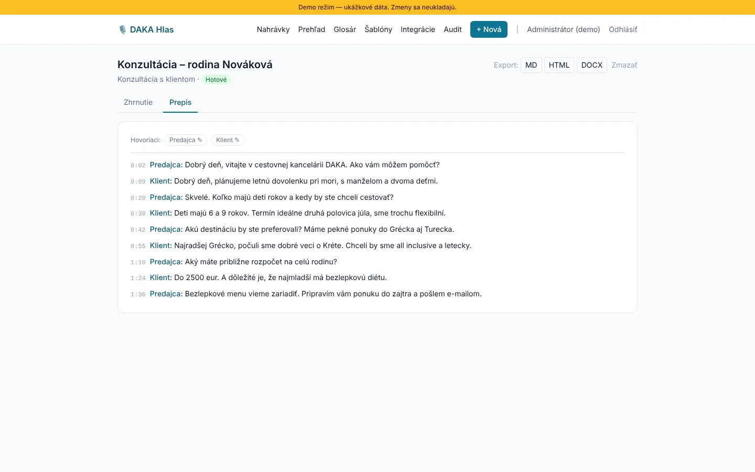The height and width of the screenshot is (472, 755).
Task: Rename the Klient speaker chip
Action: coord(228,140)
